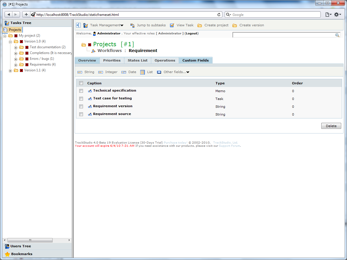Click the add bookmark plus button
347x260 pixels.
pos(26,14)
